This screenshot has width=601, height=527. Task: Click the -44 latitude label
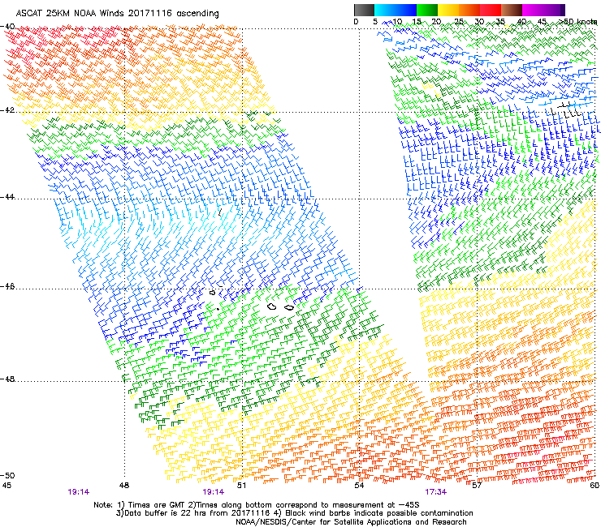click(x=7, y=197)
